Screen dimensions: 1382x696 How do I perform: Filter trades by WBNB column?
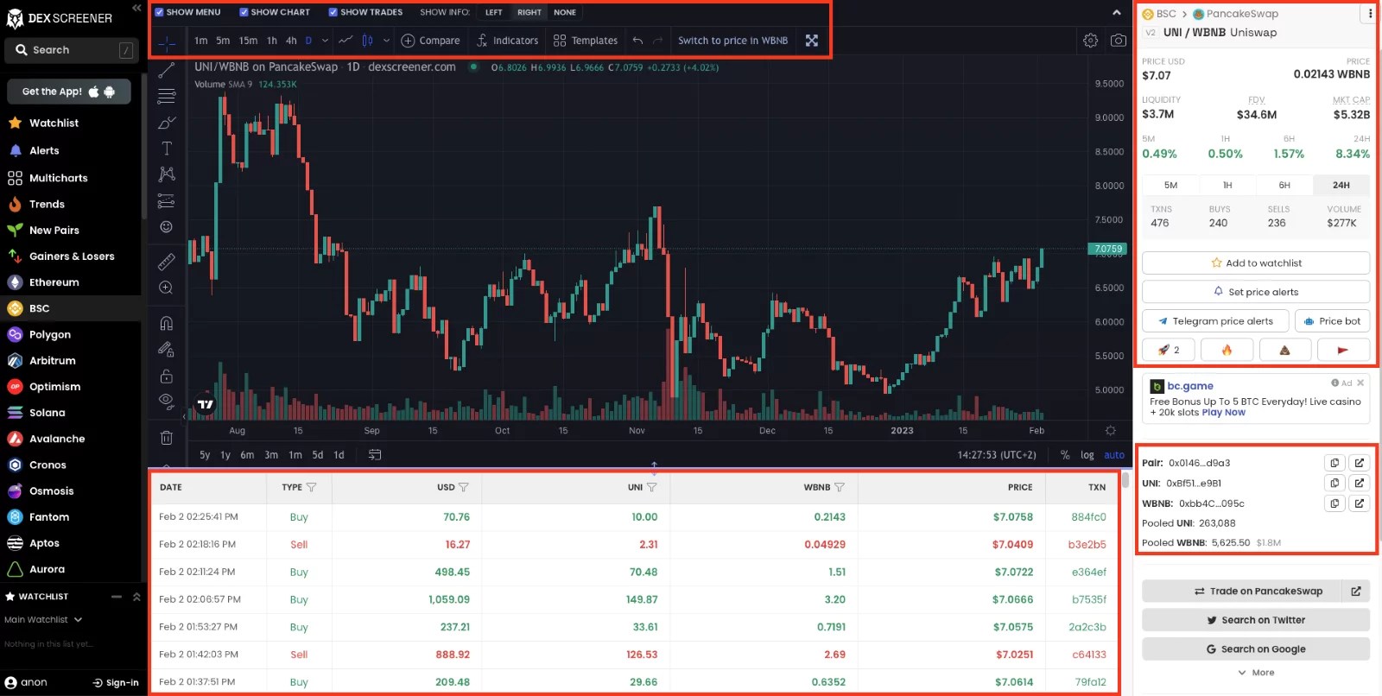840,488
